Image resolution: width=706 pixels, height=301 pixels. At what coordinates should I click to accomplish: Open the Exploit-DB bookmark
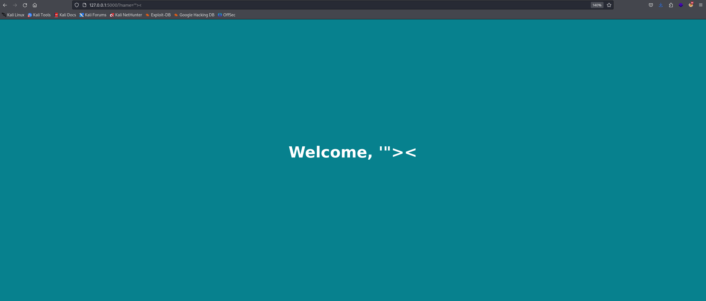(158, 15)
